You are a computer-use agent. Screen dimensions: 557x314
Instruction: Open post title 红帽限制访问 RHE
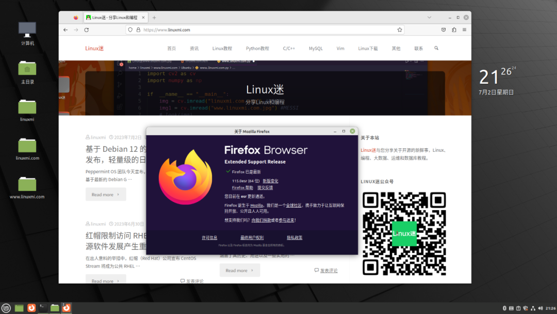point(116,241)
